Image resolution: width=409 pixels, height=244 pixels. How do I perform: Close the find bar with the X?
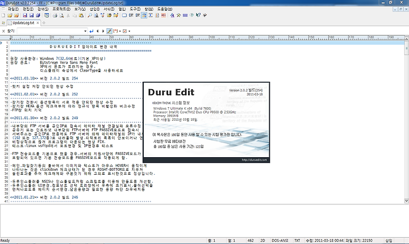(x=3, y=31)
